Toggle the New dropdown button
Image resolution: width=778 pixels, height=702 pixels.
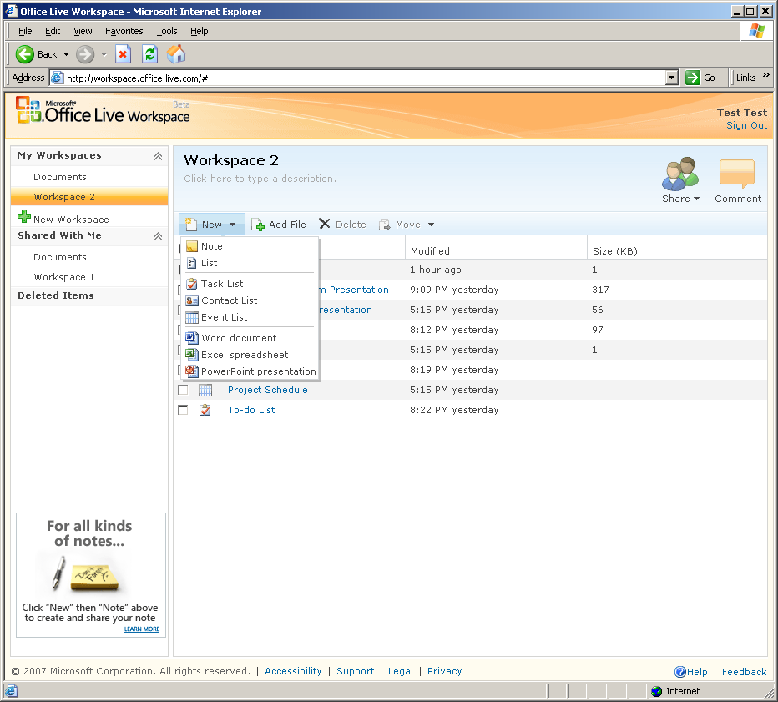(211, 225)
